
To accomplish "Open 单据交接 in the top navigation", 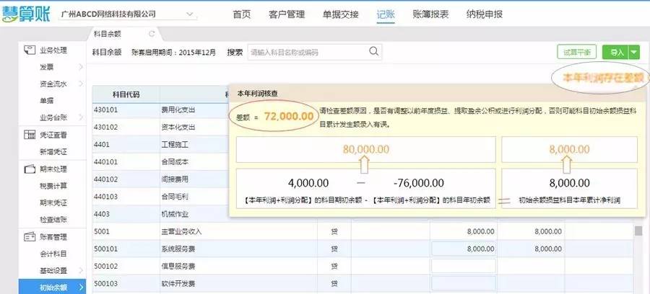I will 340,14.
